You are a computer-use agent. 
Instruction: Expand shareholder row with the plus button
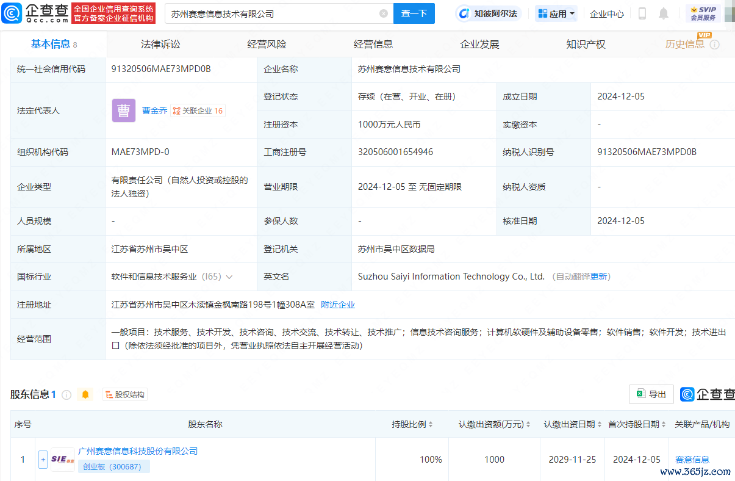[43, 460]
